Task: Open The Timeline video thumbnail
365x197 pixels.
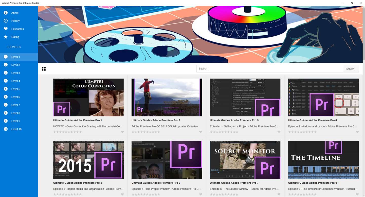Action: [x=323, y=160]
